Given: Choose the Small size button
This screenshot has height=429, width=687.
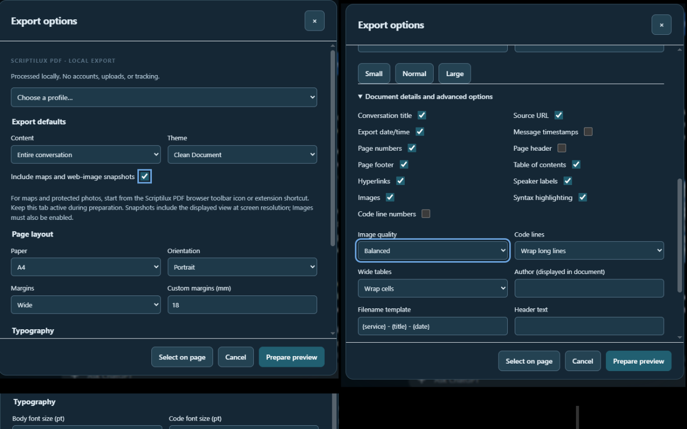Looking at the screenshot, I should point(374,73).
